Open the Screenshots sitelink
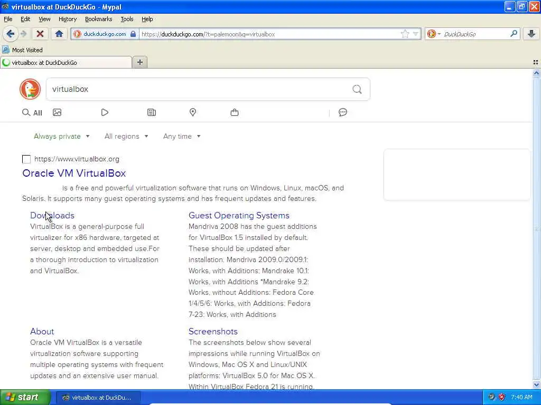Screen dimensions: 541x405 coord(213,331)
